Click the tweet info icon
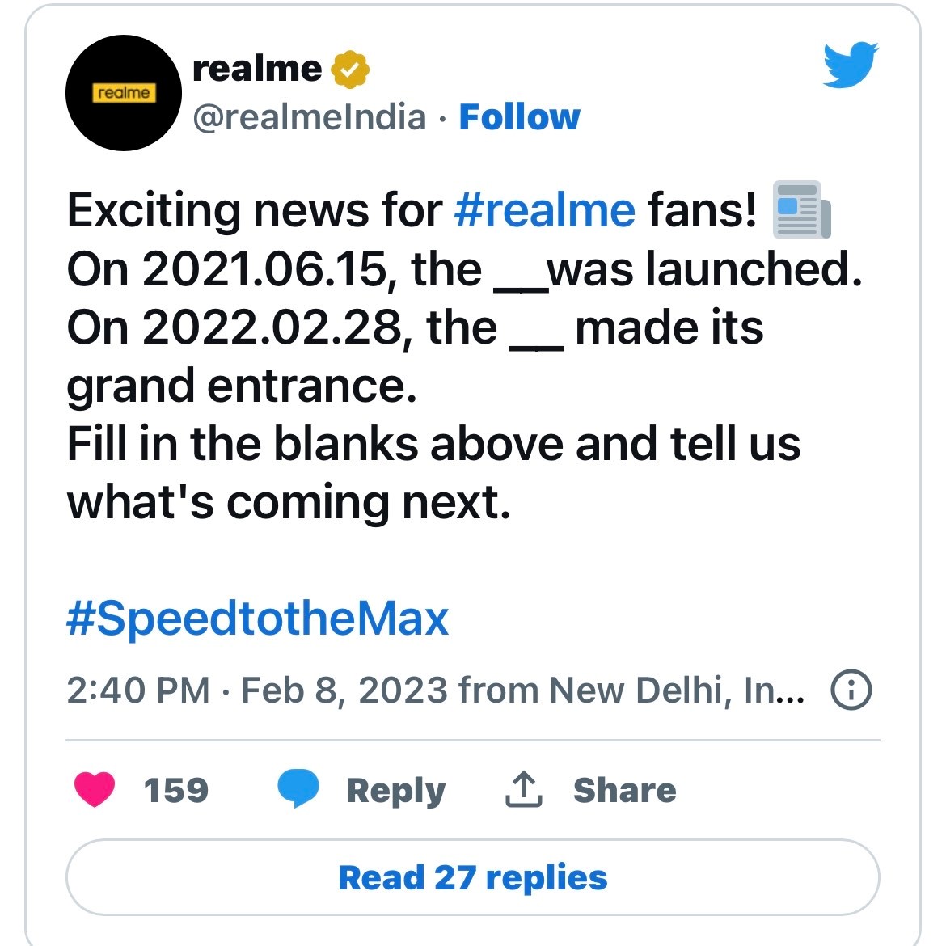The width and height of the screenshot is (946, 946). pyautogui.click(x=851, y=690)
